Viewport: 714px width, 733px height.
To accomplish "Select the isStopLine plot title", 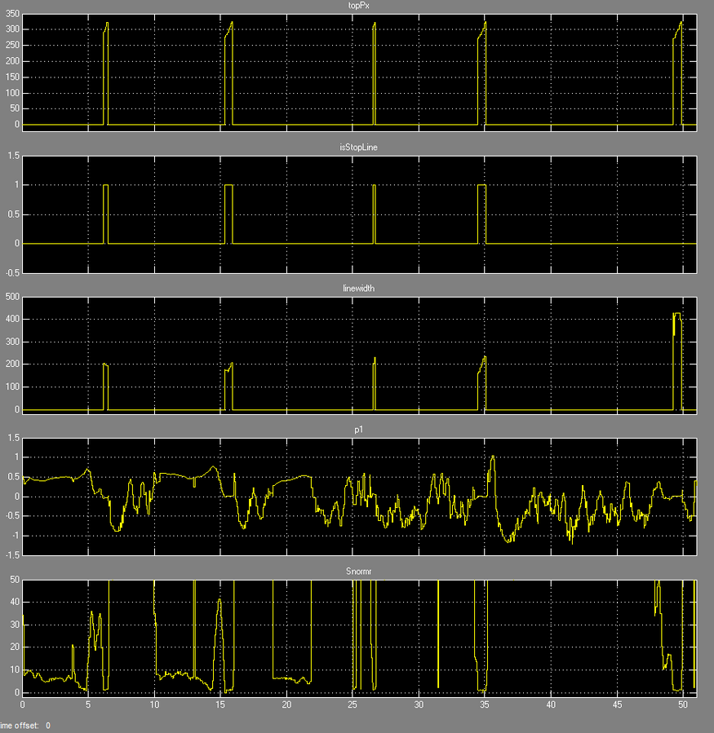I will (x=359, y=148).
